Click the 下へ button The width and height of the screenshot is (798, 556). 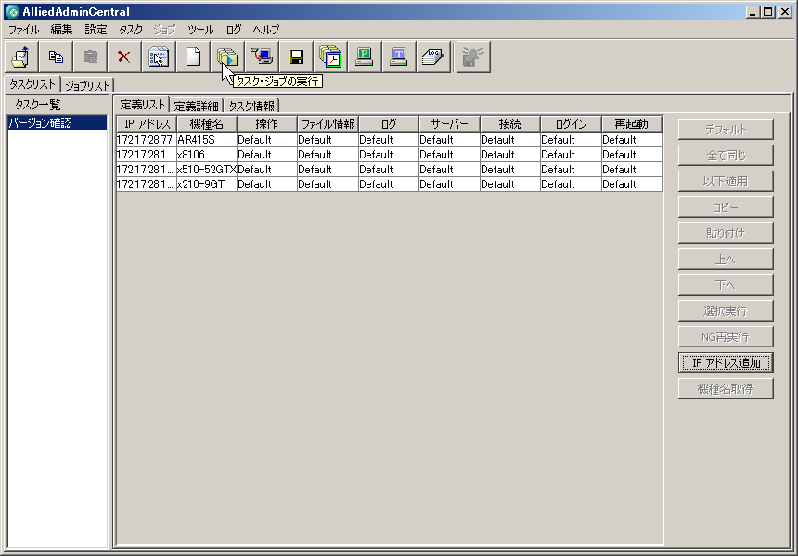coord(726,285)
